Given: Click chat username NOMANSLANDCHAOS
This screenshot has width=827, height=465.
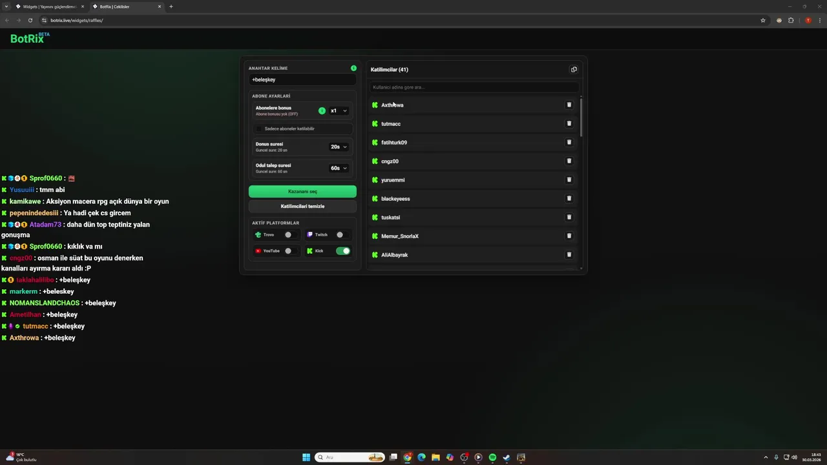Looking at the screenshot, I should click(x=45, y=303).
